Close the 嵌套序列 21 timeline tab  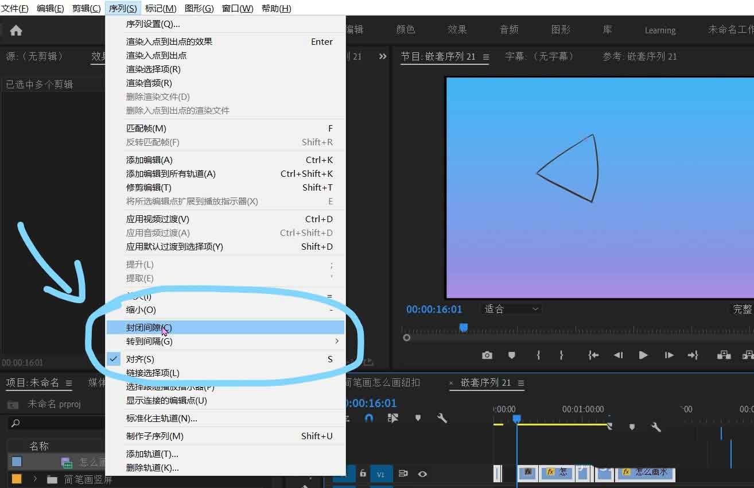(x=451, y=383)
